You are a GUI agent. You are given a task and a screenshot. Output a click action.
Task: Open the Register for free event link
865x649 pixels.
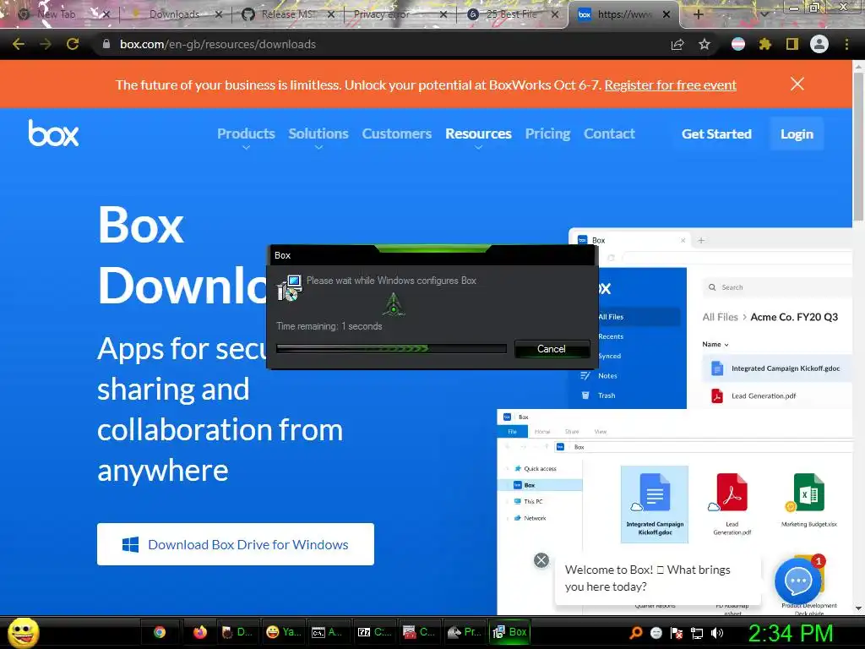pyautogui.click(x=670, y=85)
